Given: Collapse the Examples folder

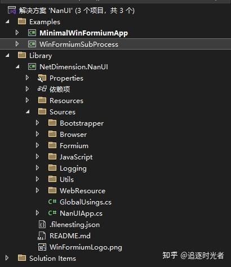Looking at the screenshot, I should [7, 21].
